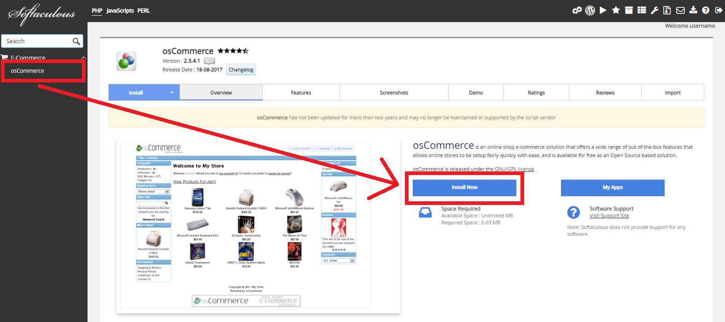Click the osCommerce star rating
Image resolution: width=725 pixels, height=322 pixels.
pyautogui.click(x=233, y=51)
